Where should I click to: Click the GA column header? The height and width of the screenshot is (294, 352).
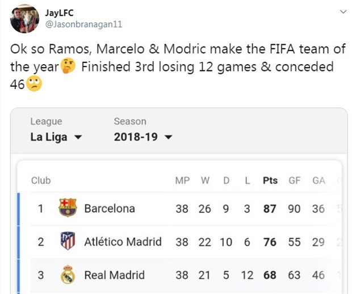(319, 180)
